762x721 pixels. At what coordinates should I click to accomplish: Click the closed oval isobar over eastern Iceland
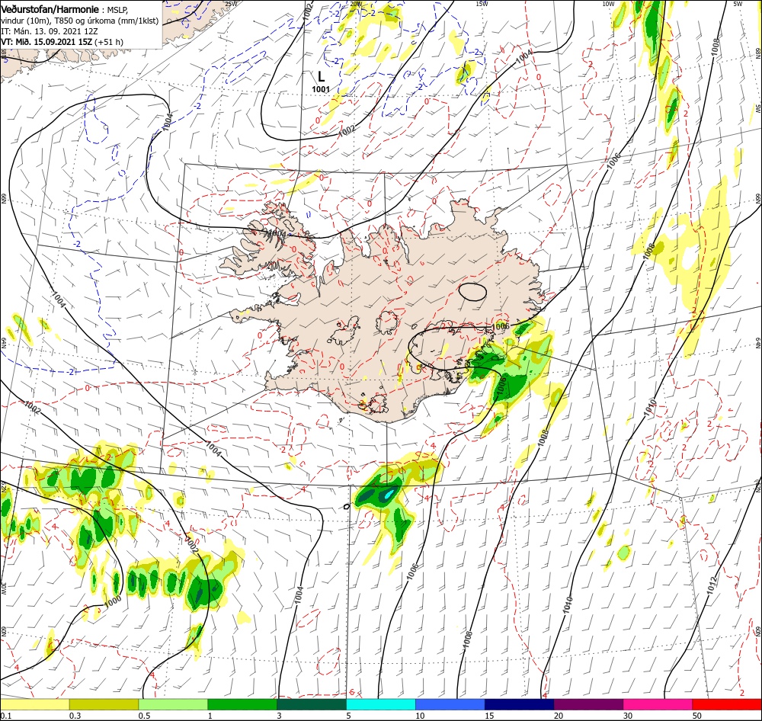(472, 292)
